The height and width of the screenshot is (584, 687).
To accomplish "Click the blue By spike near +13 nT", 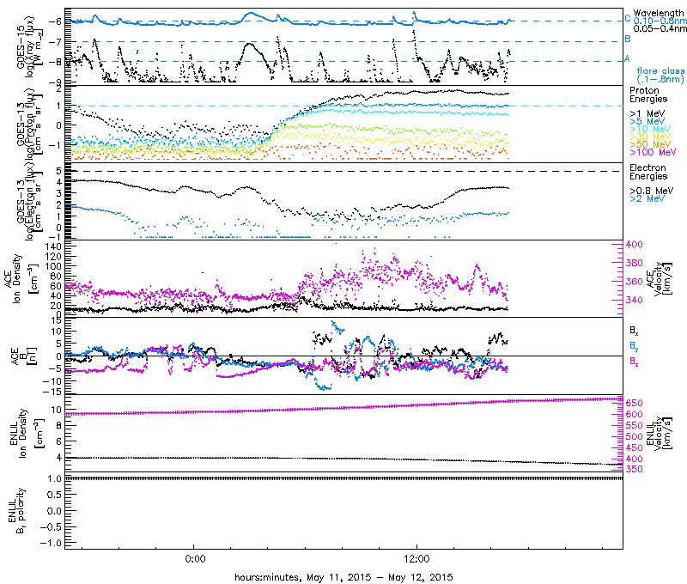I will click(x=337, y=327).
